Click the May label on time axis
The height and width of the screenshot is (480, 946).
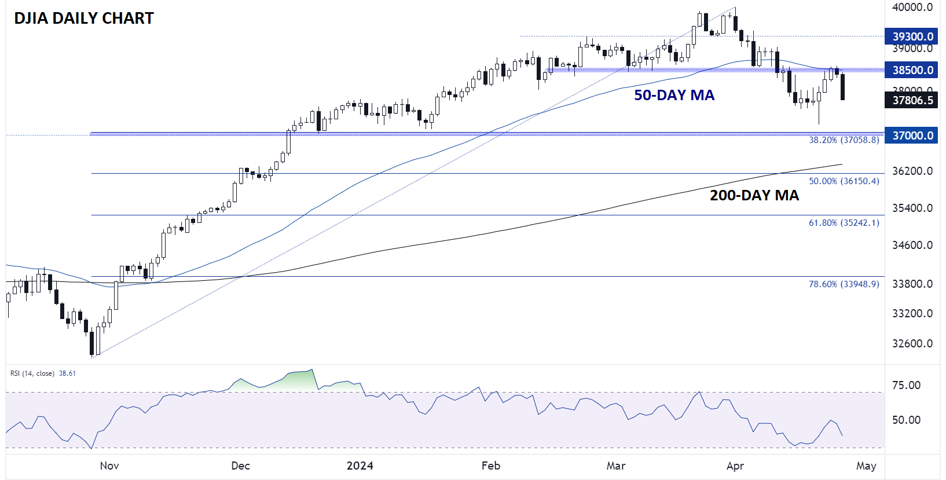[x=866, y=466]
